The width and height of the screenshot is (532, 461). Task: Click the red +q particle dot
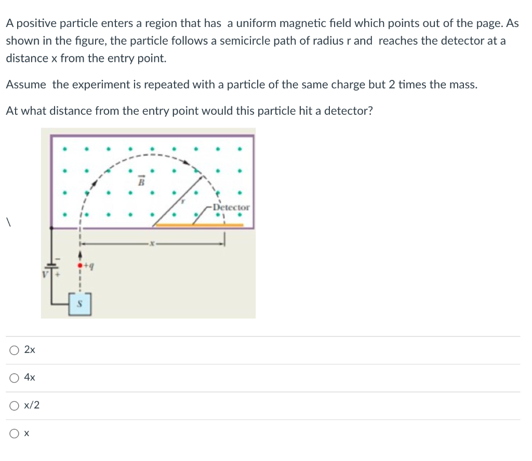(x=80, y=265)
